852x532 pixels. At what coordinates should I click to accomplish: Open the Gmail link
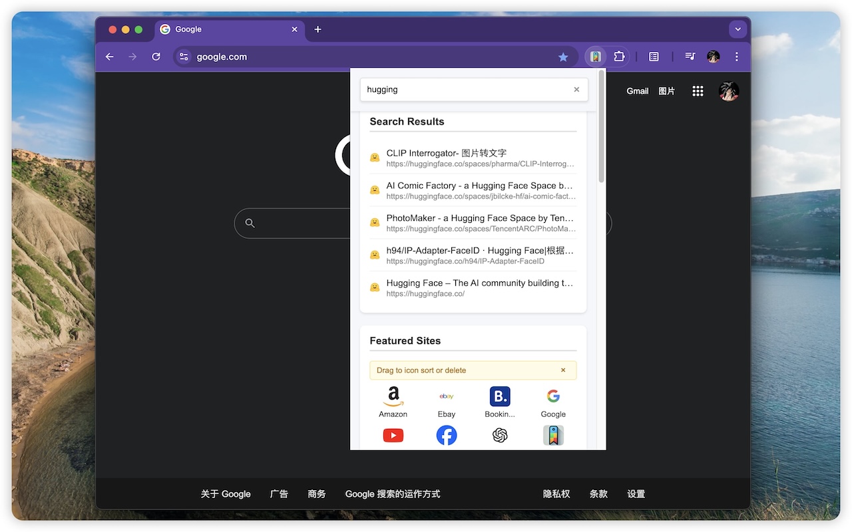[x=637, y=90]
